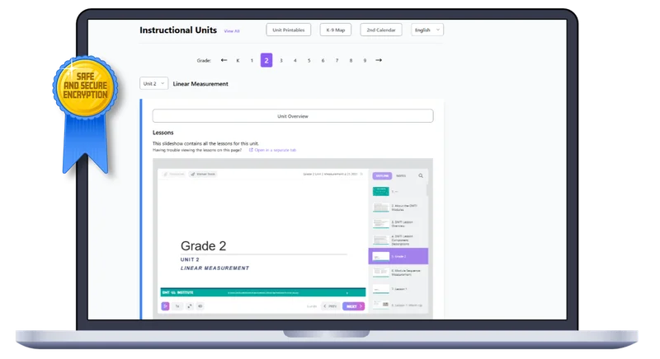Image resolution: width=660 pixels, height=359 pixels.
Task: Open the English language dropdown
Action: [427, 30]
